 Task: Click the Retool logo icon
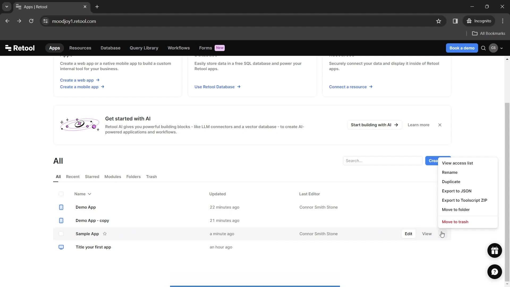pos(8,48)
